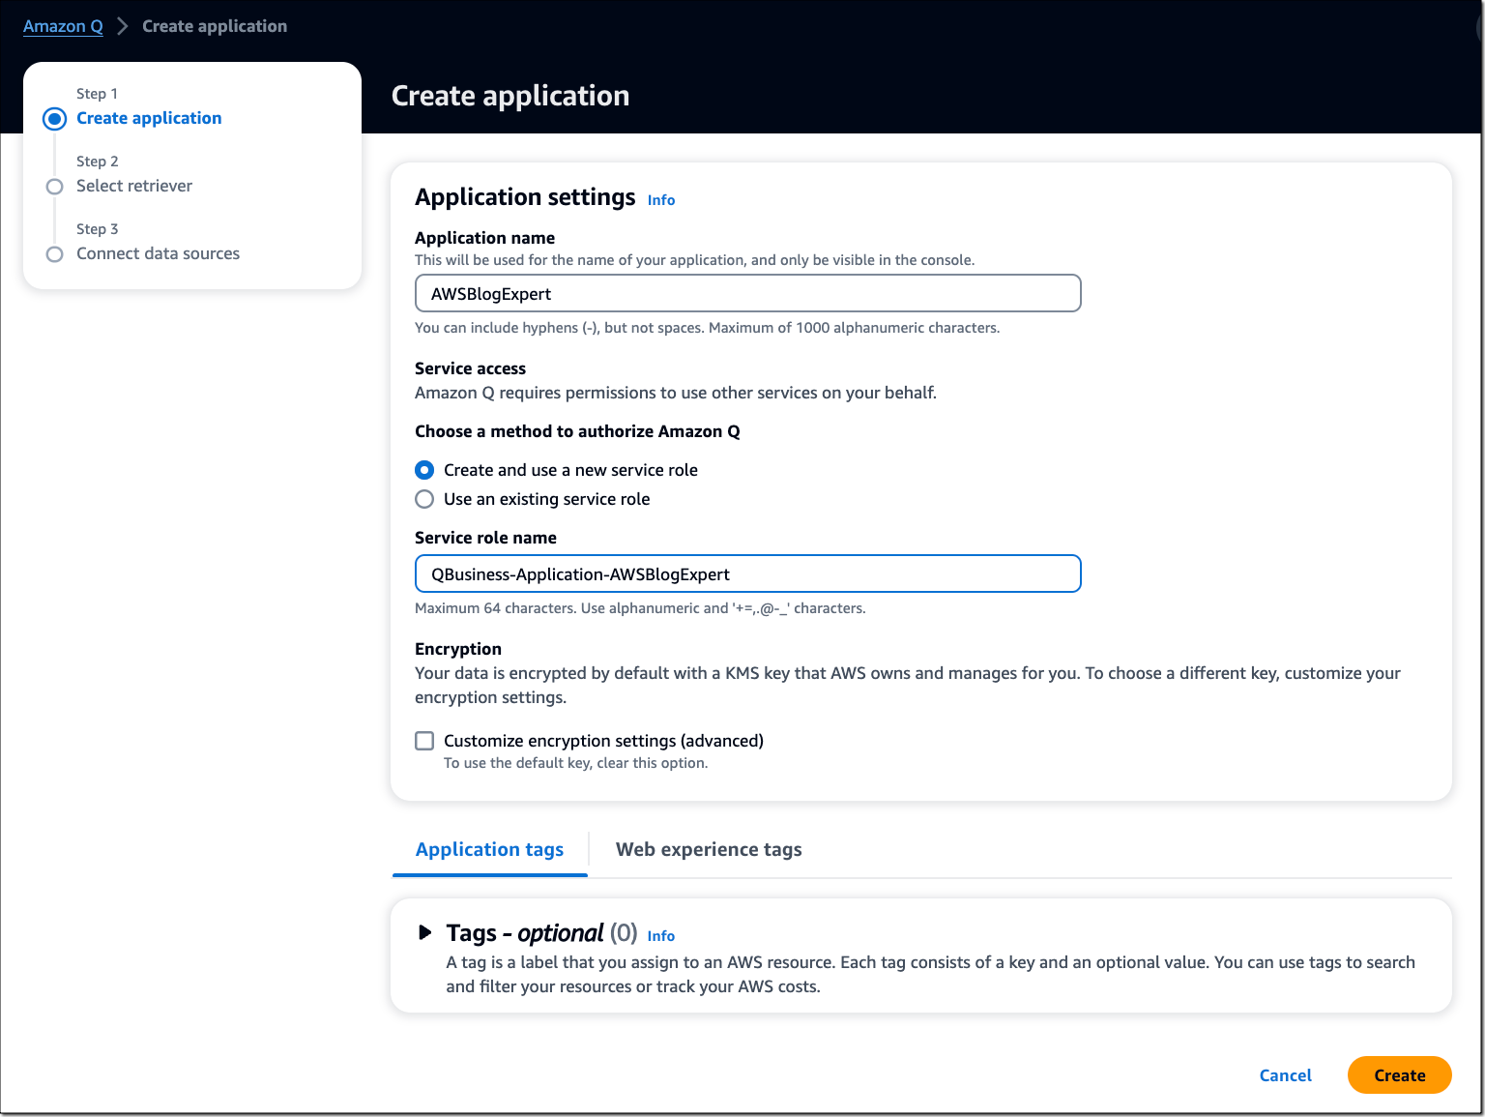1485x1117 pixels.
Task: Click the Application name input field
Action: pos(747,293)
